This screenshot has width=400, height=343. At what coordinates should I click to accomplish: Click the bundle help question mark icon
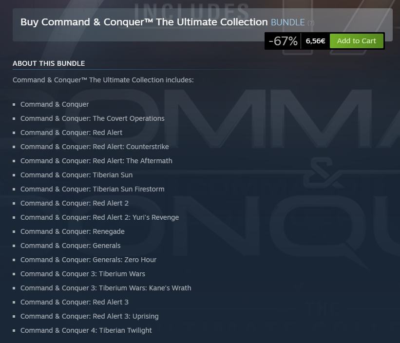pyautogui.click(x=311, y=23)
